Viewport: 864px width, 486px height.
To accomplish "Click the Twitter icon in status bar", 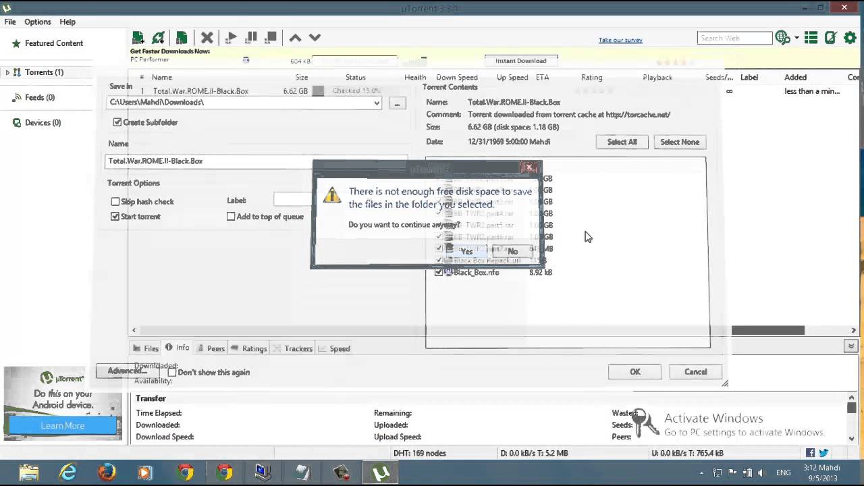I will click(x=823, y=453).
